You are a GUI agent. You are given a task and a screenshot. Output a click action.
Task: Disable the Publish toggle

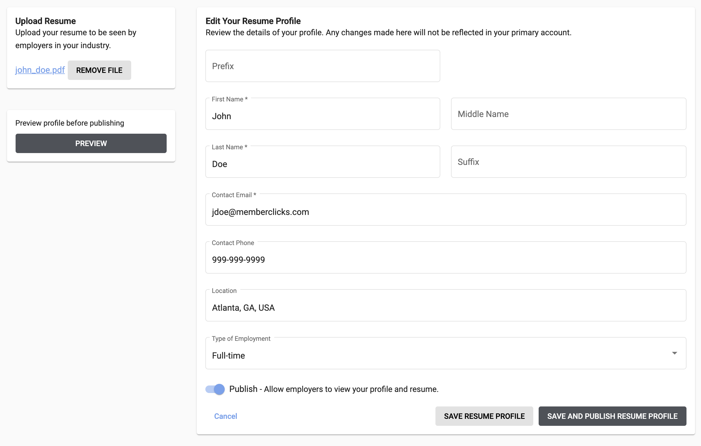click(214, 389)
